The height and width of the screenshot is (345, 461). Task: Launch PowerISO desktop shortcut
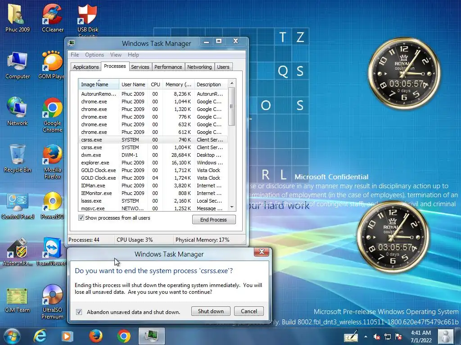pyautogui.click(x=52, y=205)
